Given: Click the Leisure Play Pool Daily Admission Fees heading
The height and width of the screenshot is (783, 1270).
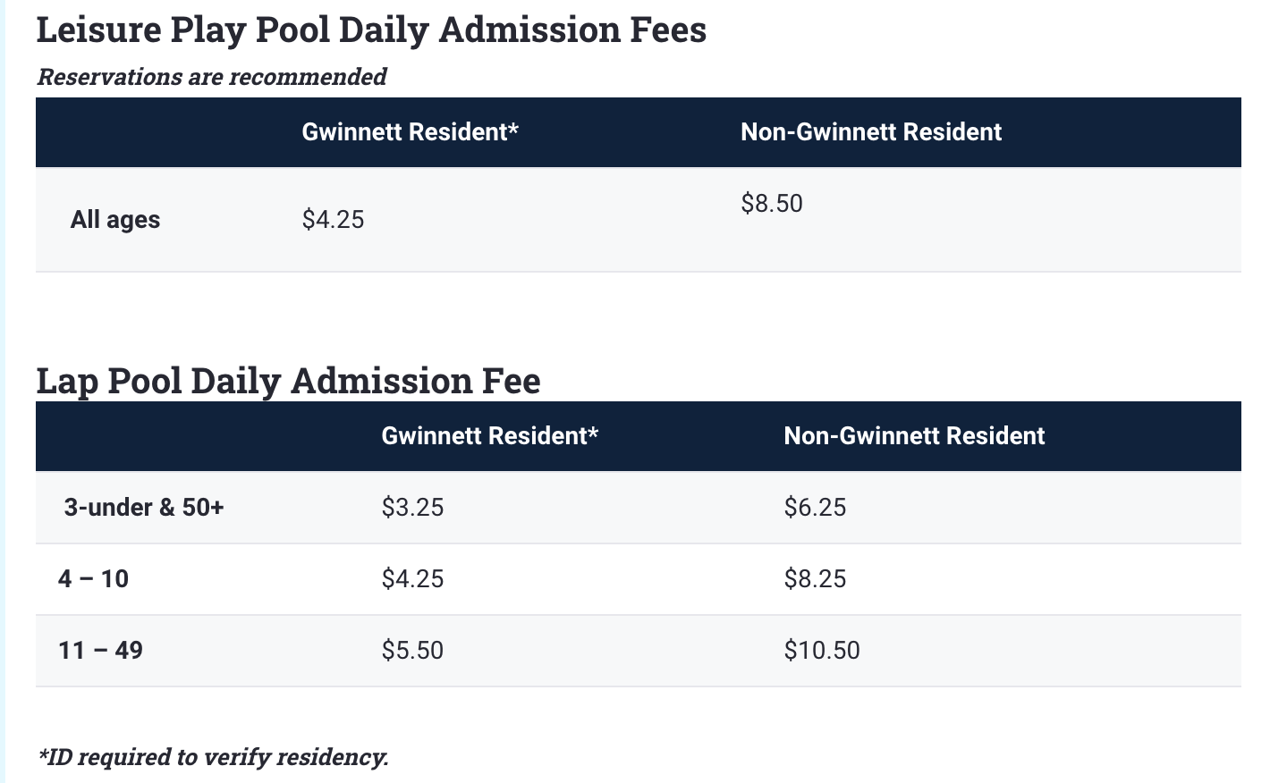Looking at the screenshot, I should 371,30.
